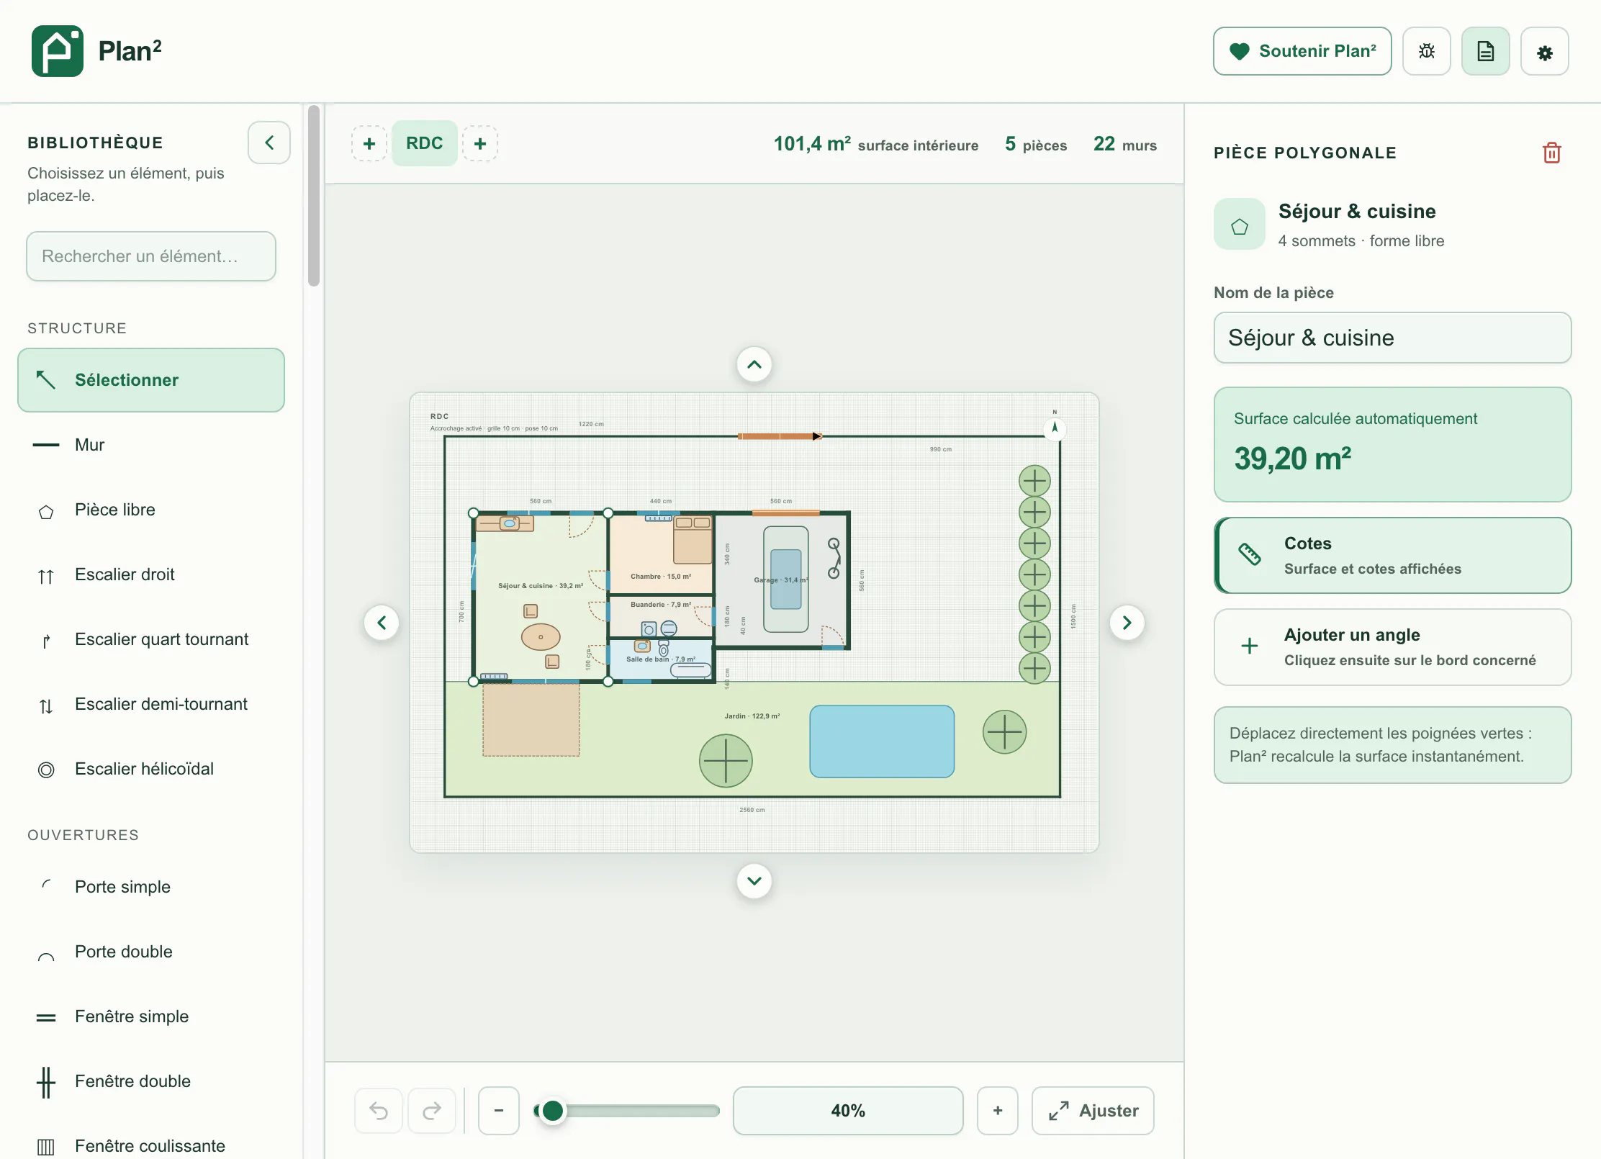Image resolution: width=1601 pixels, height=1159 pixels.
Task: Zoom out with the minus button
Action: [499, 1111]
